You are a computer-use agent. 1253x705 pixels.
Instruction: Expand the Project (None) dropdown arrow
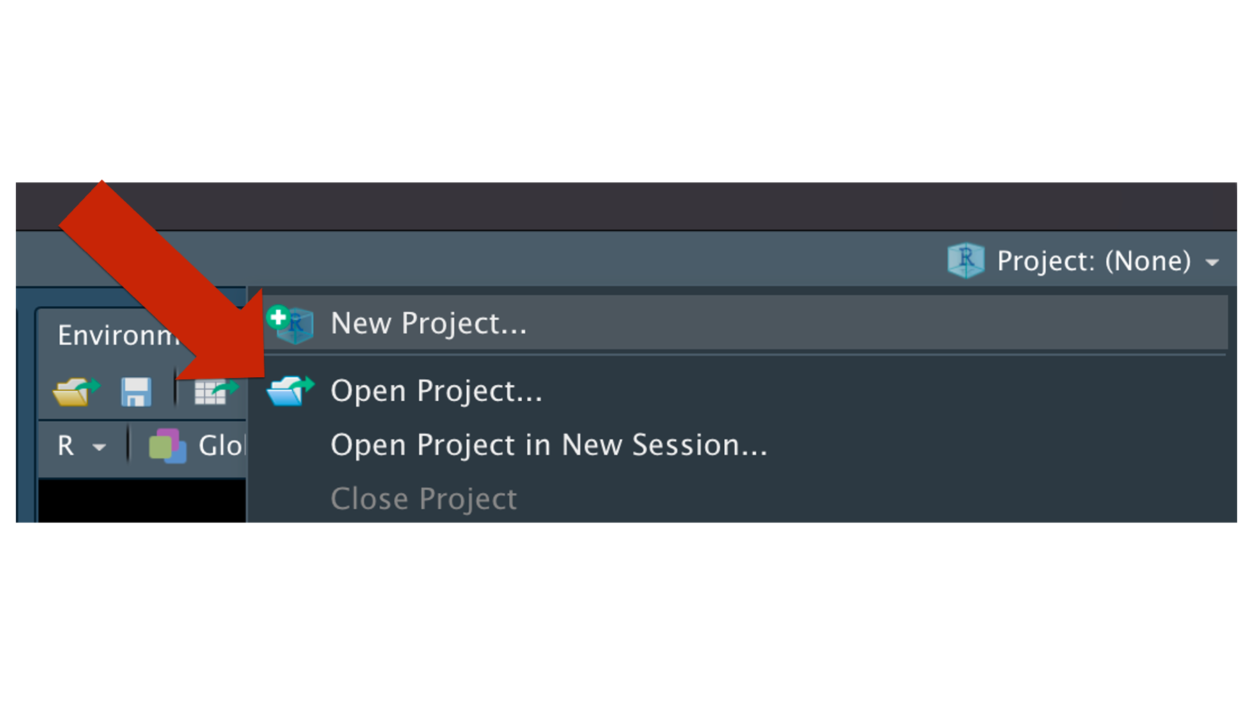point(1213,262)
